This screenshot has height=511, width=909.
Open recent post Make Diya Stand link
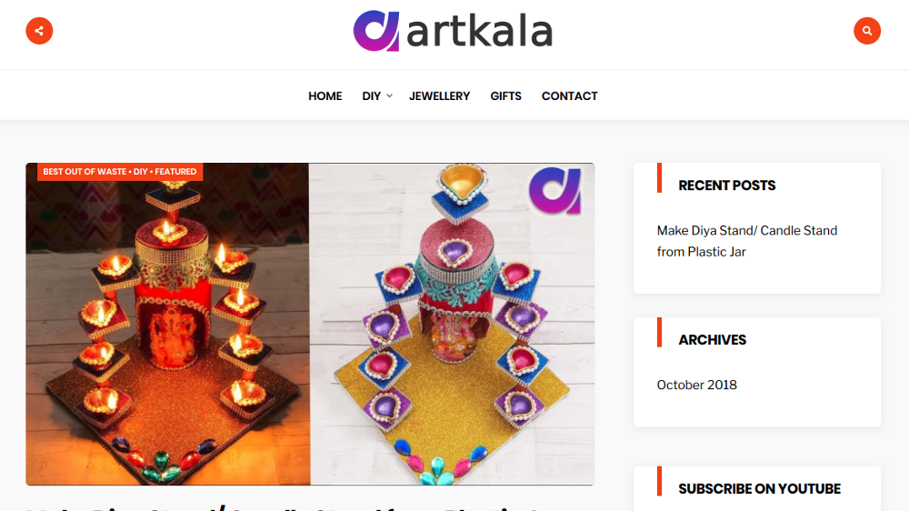pos(747,241)
